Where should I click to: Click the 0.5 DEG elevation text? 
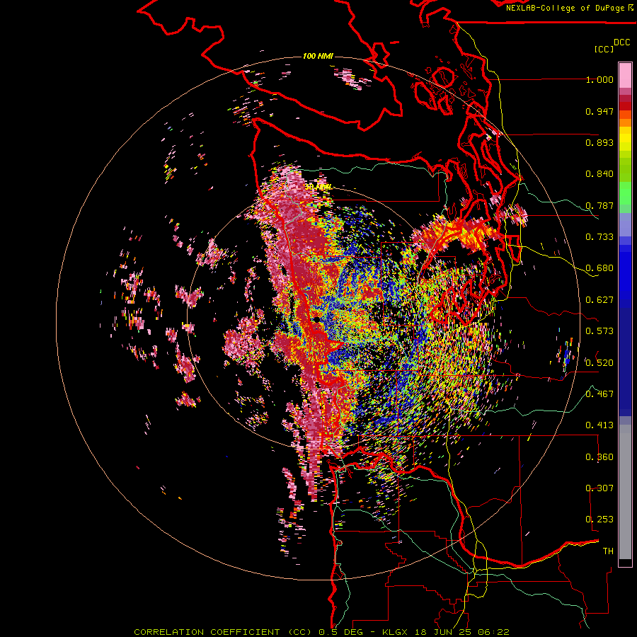pos(343,632)
